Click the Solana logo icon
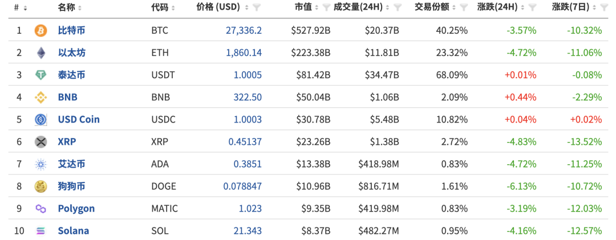The image size is (616, 240). pos(40,231)
